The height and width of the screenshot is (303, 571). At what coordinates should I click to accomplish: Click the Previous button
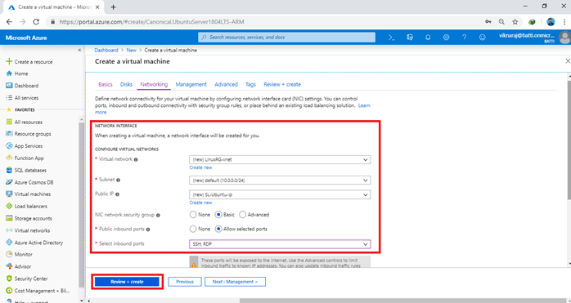click(x=185, y=282)
